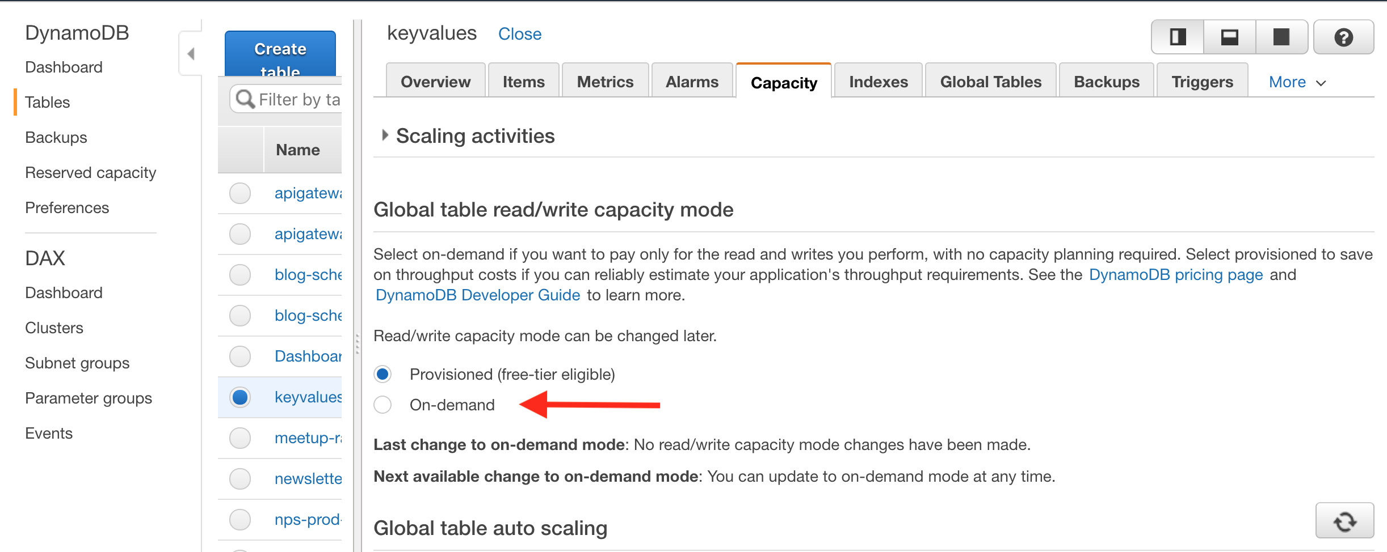This screenshot has width=1387, height=552.
Task: Select the first apigatew table radio
Action: pyautogui.click(x=240, y=193)
